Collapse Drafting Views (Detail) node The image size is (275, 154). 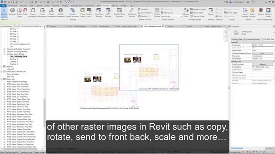point(4,54)
